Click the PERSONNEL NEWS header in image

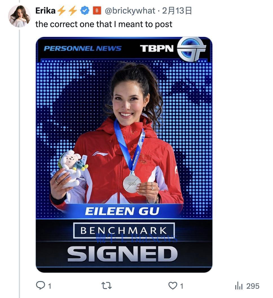tap(83, 48)
